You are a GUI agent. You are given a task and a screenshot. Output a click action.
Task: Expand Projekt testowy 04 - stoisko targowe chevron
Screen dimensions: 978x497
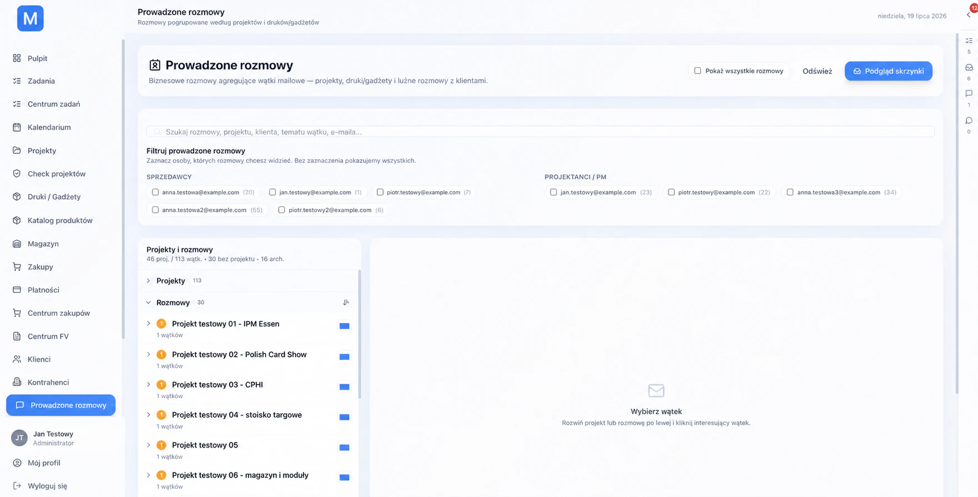(x=148, y=415)
